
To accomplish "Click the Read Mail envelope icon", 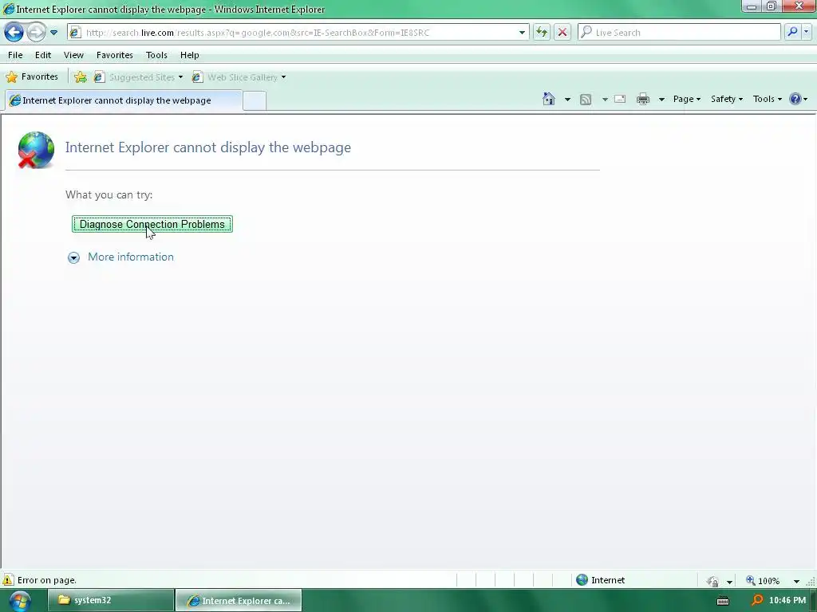I will (x=620, y=99).
